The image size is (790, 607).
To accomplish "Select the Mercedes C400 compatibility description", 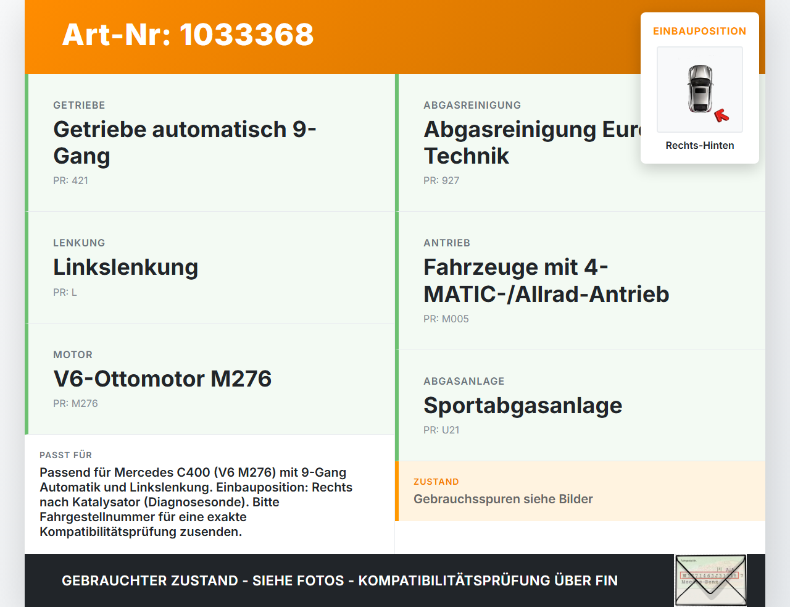I will [x=196, y=502].
